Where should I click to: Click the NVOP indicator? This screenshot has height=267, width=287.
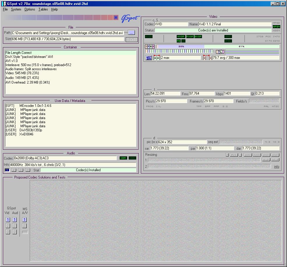point(181,36)
